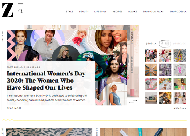Click the article summary about IWD
190x136 pixels.
point(47,98)
